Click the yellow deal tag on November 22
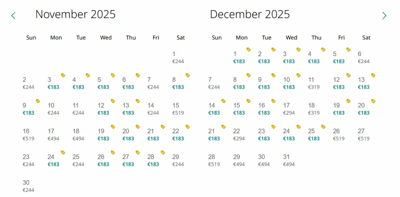The width and height of the screenshot is (400, 197). (x=188, y=127)
